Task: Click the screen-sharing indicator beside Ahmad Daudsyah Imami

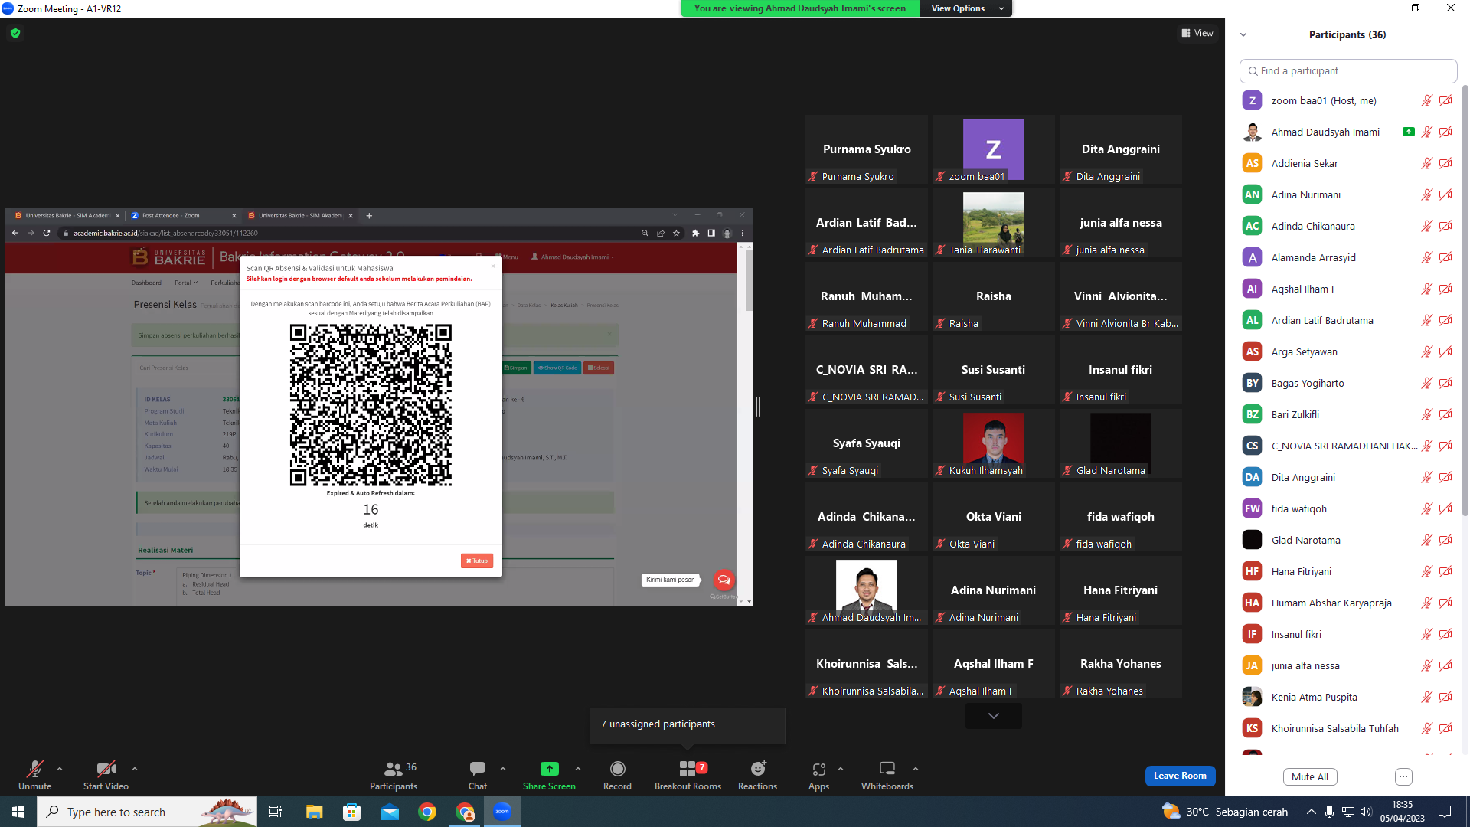Action: click(x=1408, y=132)
